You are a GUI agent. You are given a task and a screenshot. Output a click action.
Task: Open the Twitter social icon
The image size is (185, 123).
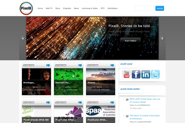pos(155,74)
